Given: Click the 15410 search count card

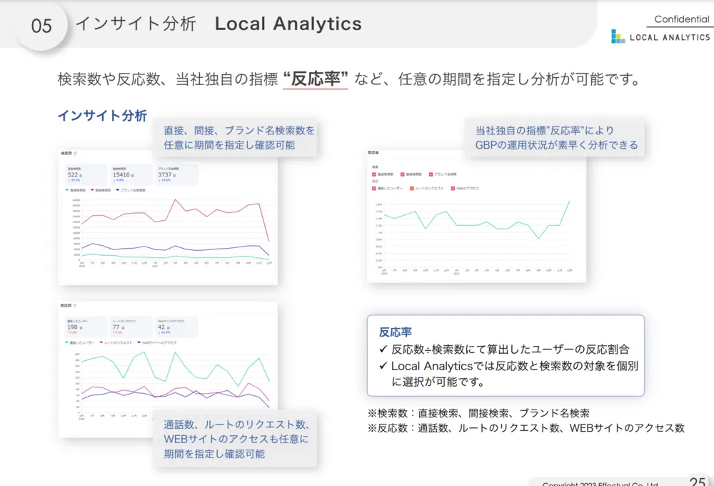Looking at the screenshot, I should (131, 174).
